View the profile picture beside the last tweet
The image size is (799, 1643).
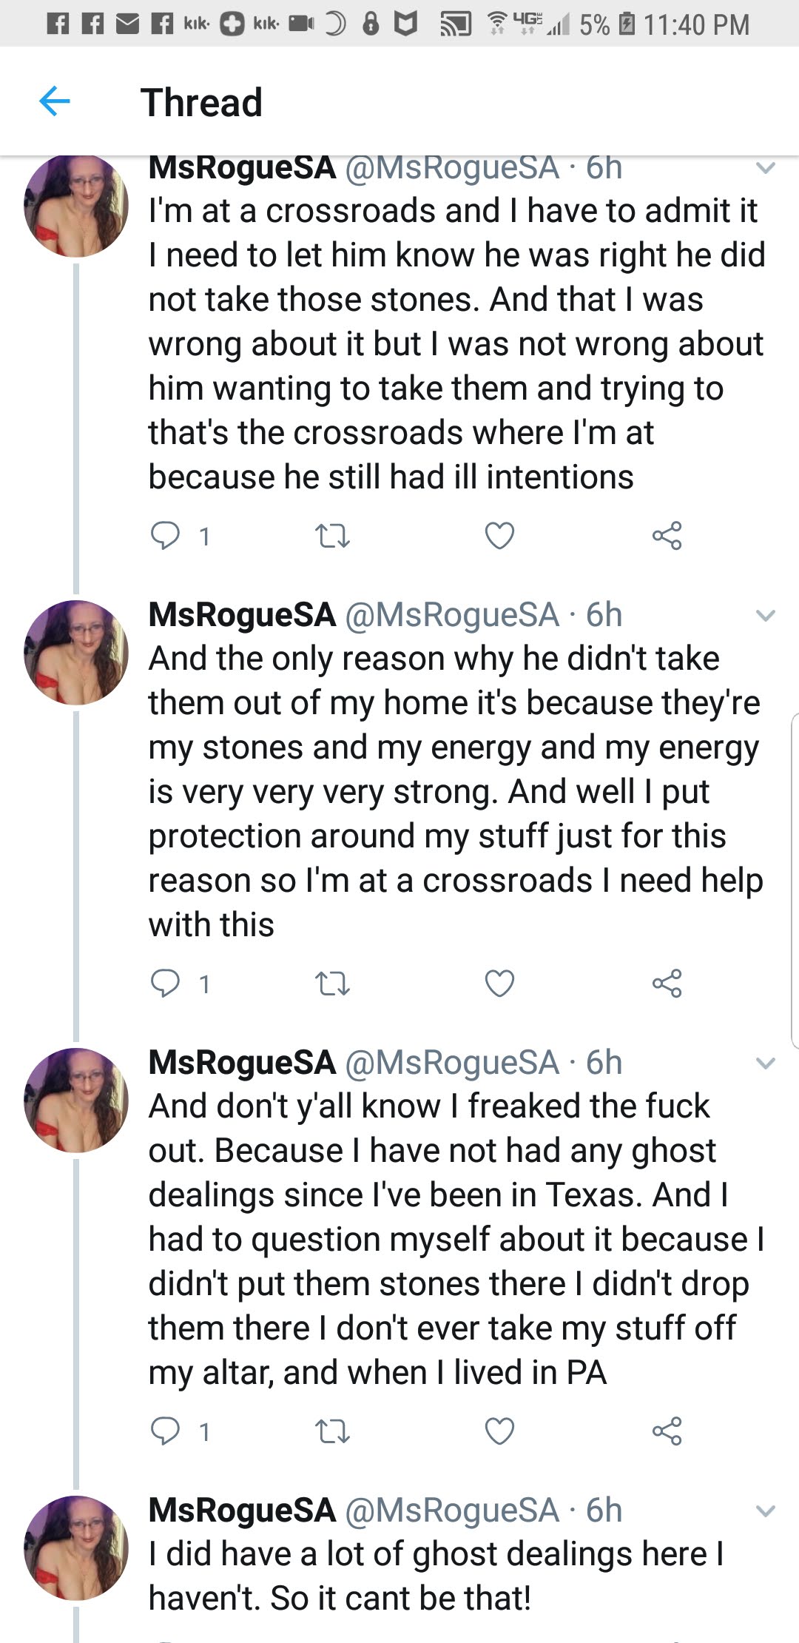pyautogui.click(x=76, y=1548)
